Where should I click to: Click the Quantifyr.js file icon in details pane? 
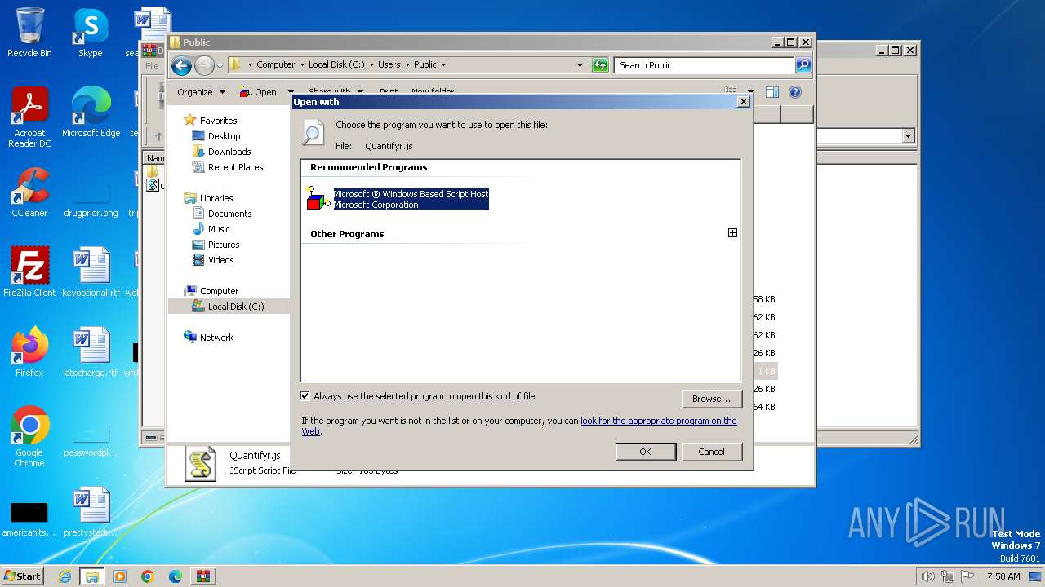(201, 463)
